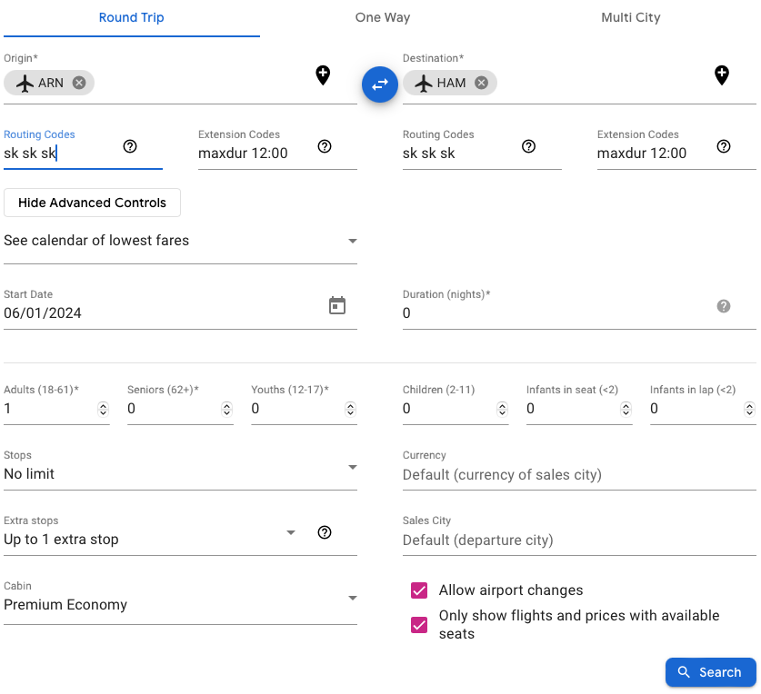Expand the Stops dropdown
The image size is (761, 694).
pyautogui.click(x=352, y=468)
